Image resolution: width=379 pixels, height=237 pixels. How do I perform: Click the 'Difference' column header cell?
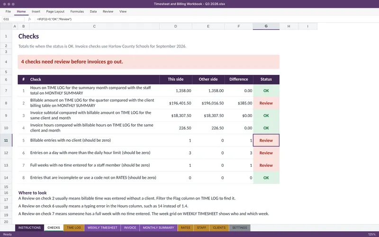(x=239, y=79)
